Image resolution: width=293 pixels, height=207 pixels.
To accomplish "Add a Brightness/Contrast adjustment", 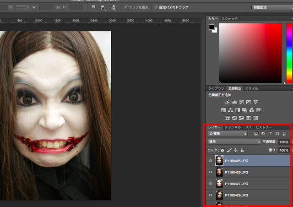I will (227, 102).
